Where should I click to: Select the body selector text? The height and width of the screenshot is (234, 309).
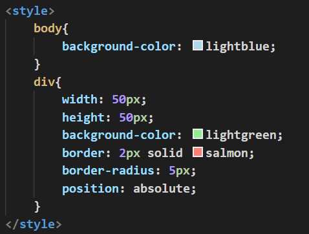click(47, 29)
